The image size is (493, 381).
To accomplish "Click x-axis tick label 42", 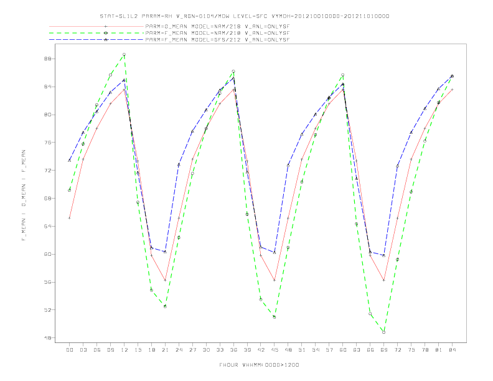I will point(261,350).
